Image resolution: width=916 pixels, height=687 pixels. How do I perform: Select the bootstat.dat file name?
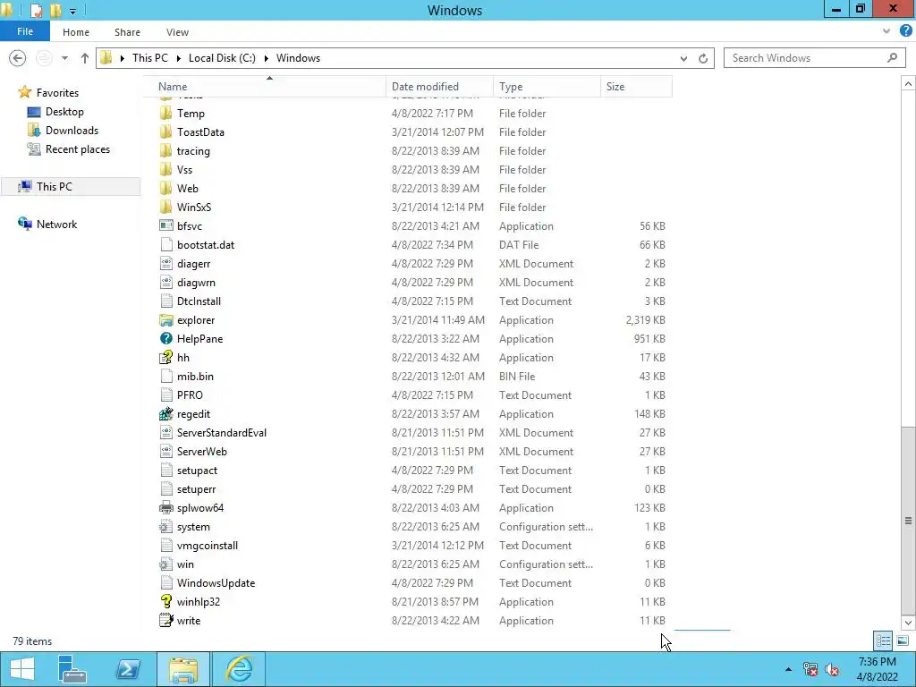click(x=206, y=245)
